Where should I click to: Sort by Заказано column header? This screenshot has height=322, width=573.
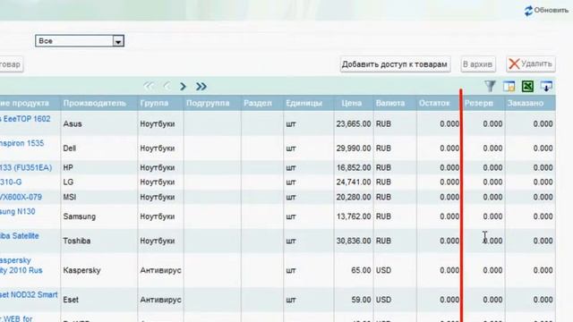pyautogui.click(x=526, y=104)
